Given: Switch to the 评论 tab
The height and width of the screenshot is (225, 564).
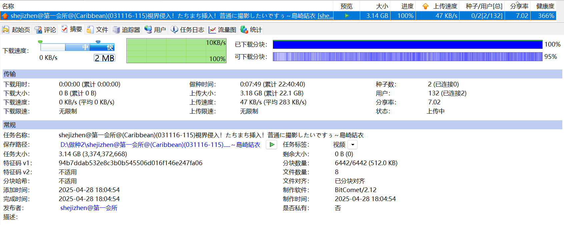Looking at the screenshot, I should pyautogui.click(x=45, y=30).
